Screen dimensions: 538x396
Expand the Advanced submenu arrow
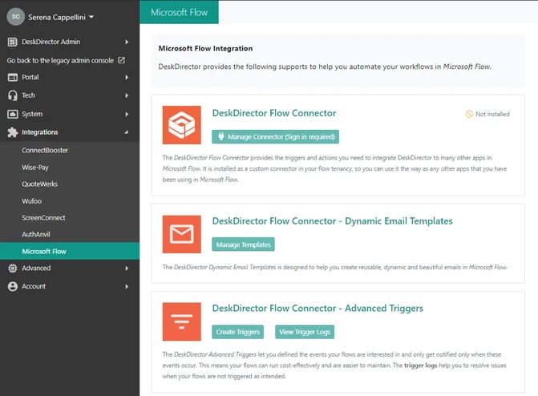coord(127,268)
